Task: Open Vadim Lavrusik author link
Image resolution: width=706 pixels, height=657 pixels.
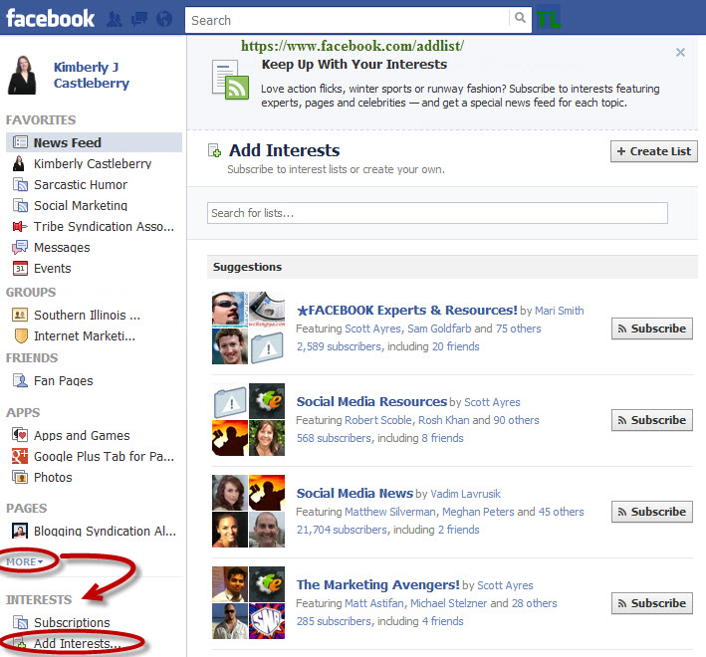Action: [x=466, y=494]
